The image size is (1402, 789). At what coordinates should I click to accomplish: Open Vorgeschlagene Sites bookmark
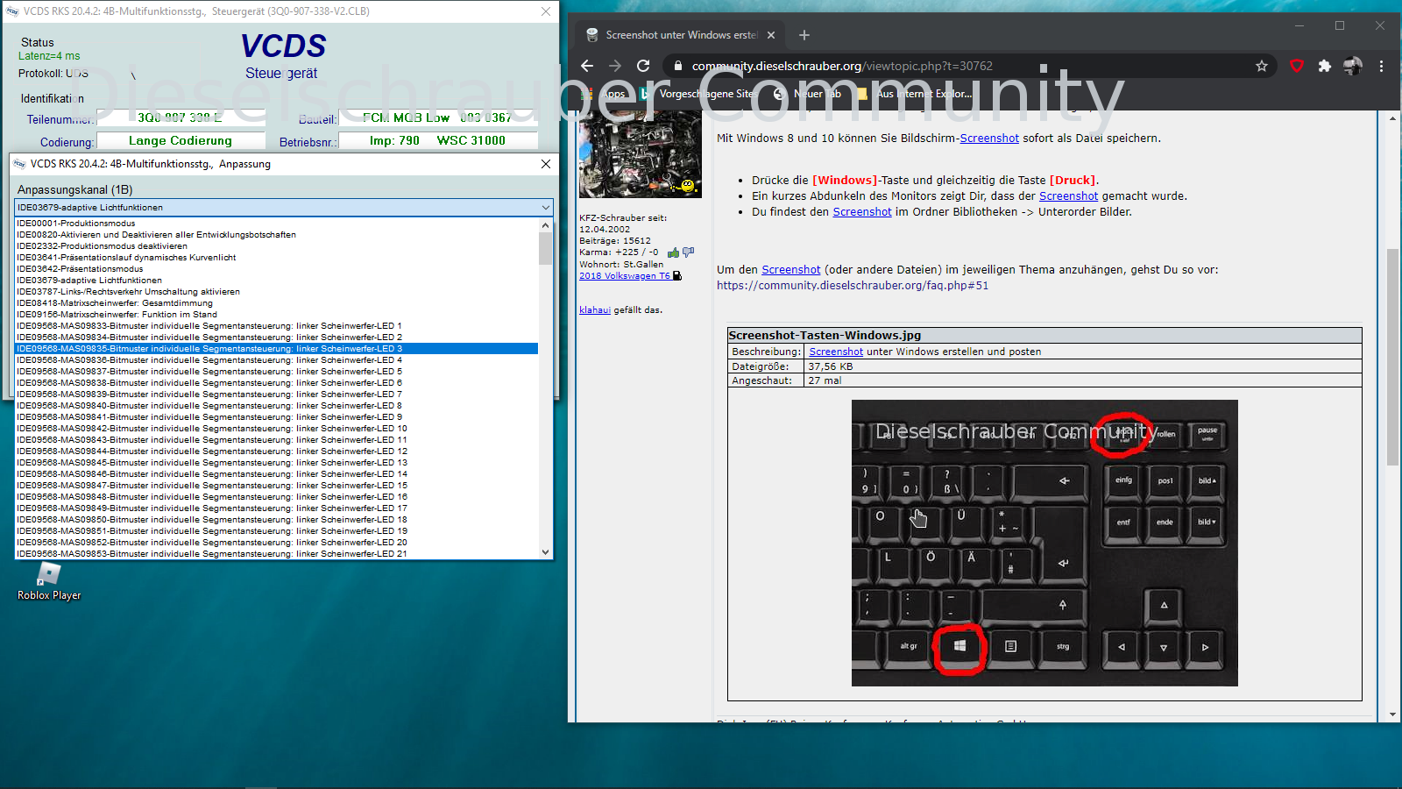tap(697, 94)
